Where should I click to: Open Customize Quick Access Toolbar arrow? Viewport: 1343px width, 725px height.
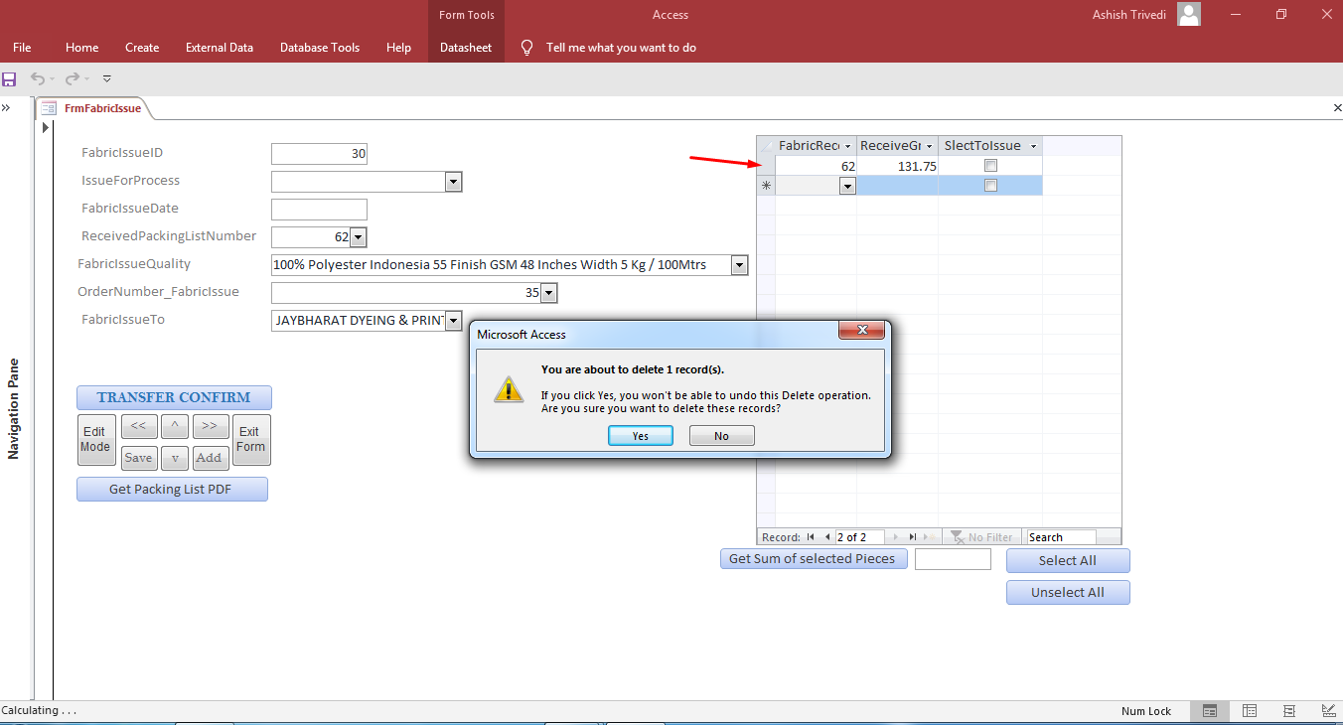click(107, 78)
